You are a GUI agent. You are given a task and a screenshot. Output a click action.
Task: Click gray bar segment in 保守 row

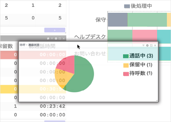118,20
